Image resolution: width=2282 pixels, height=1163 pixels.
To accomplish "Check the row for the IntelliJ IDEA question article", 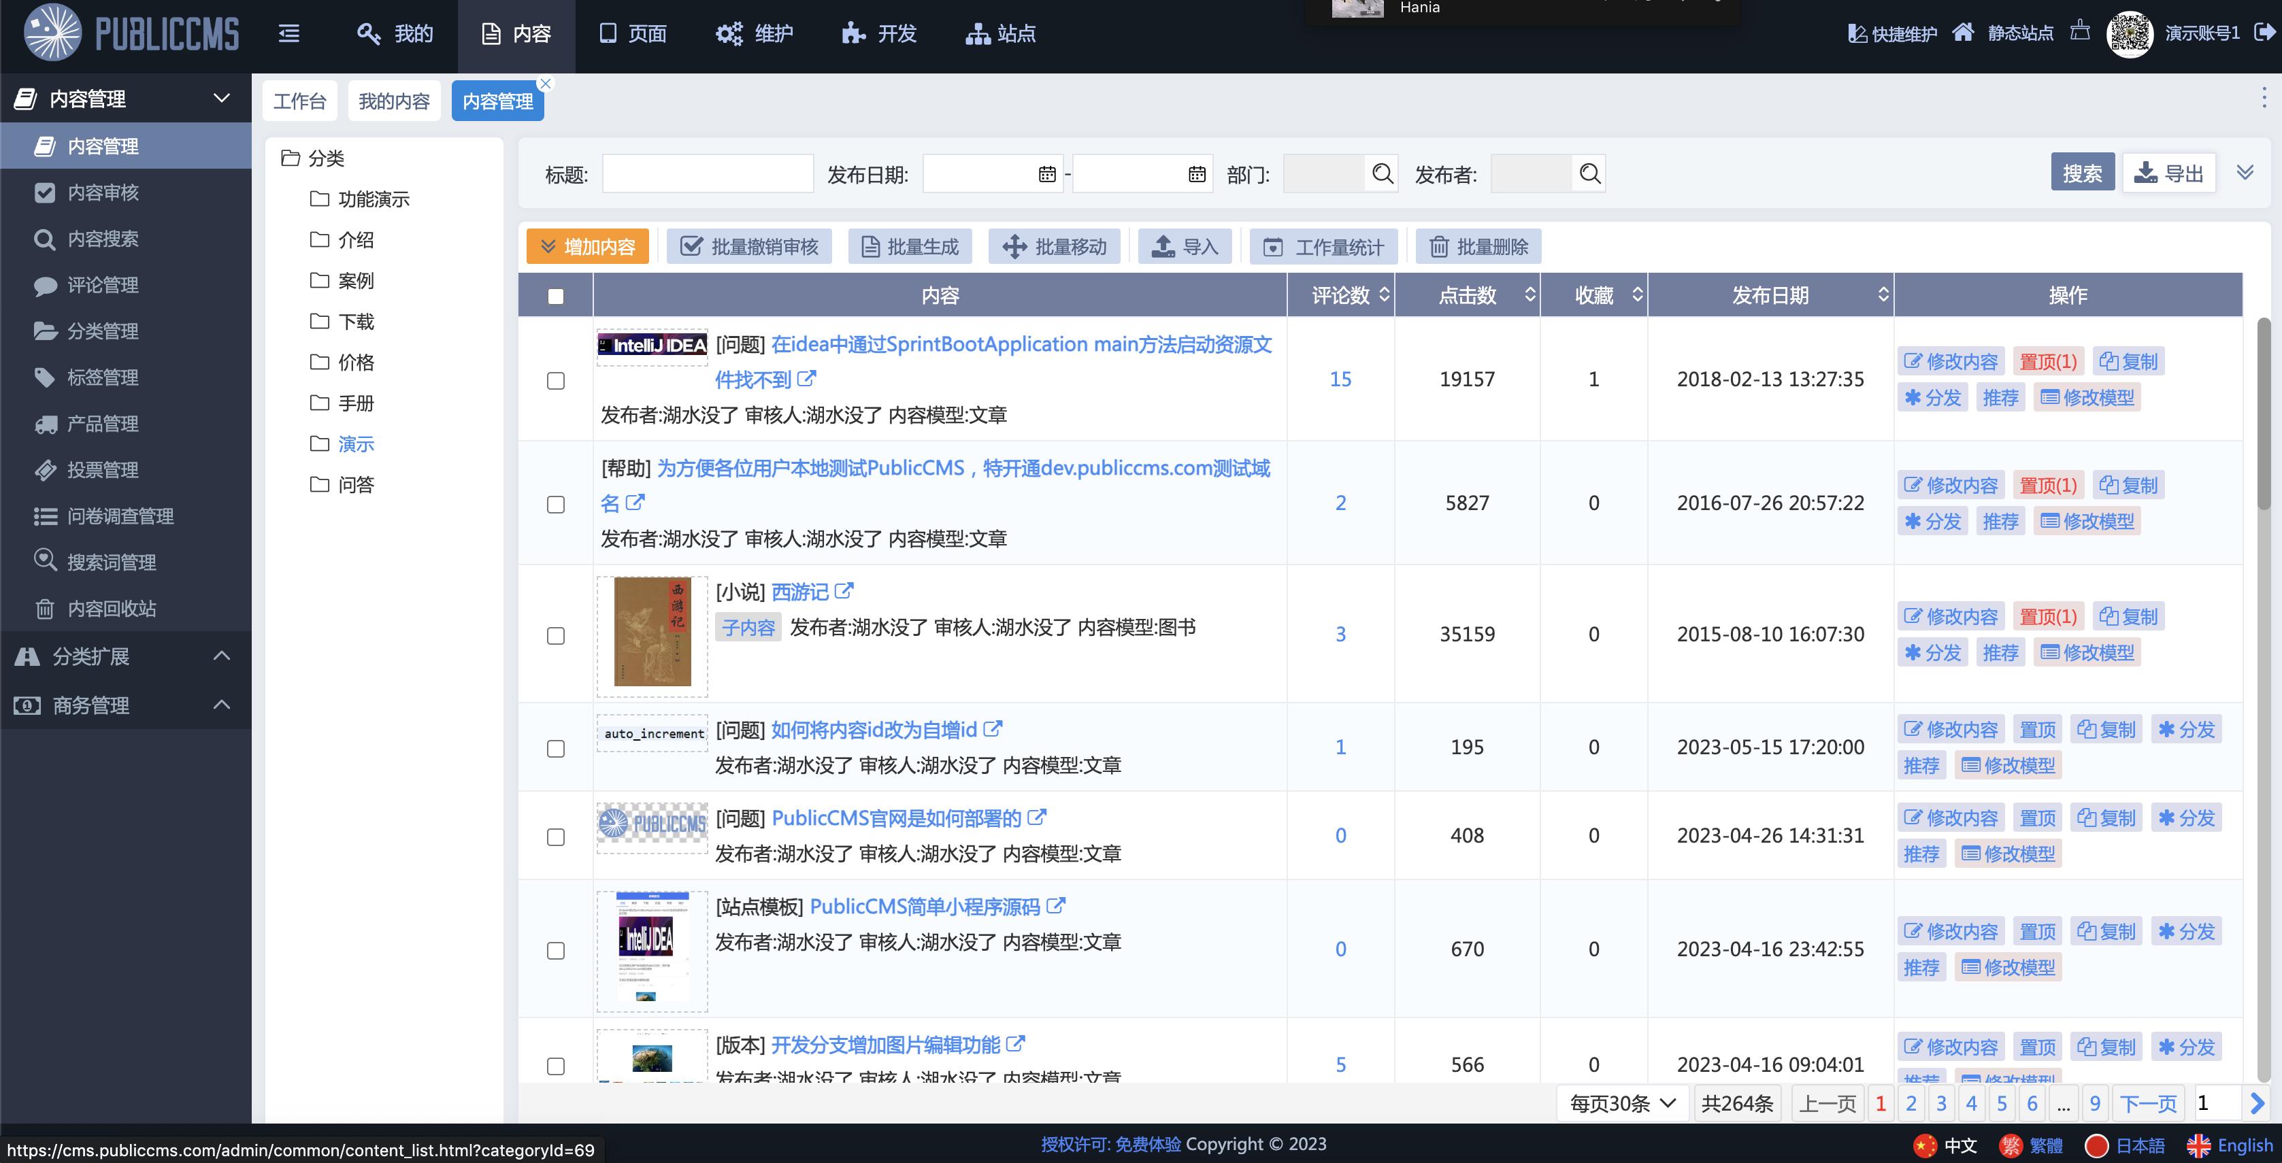I will 555,381.
